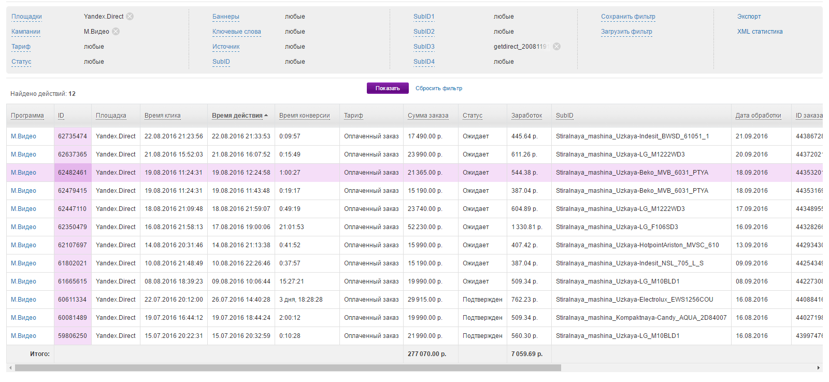Open М.Видео link in row 62637365
Image resolution: width=829 pixels, height=382 pixels.
click(24, 154)
